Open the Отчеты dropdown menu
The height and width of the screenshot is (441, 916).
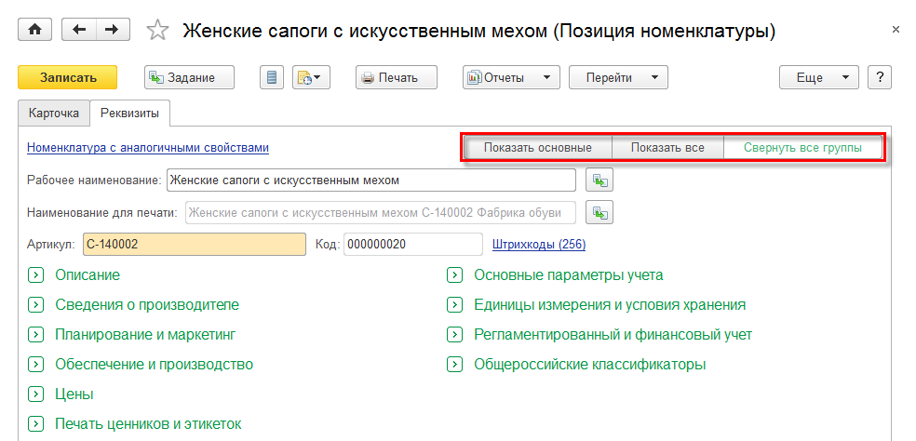(510, 77)
